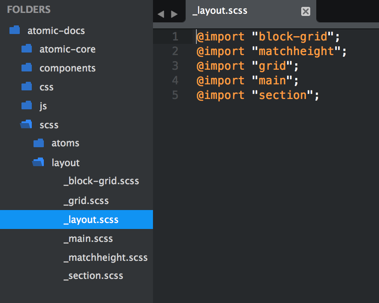Click the atomic-docs folder icon
Screen dimensions: 379x303
click(x=15, y=30)
